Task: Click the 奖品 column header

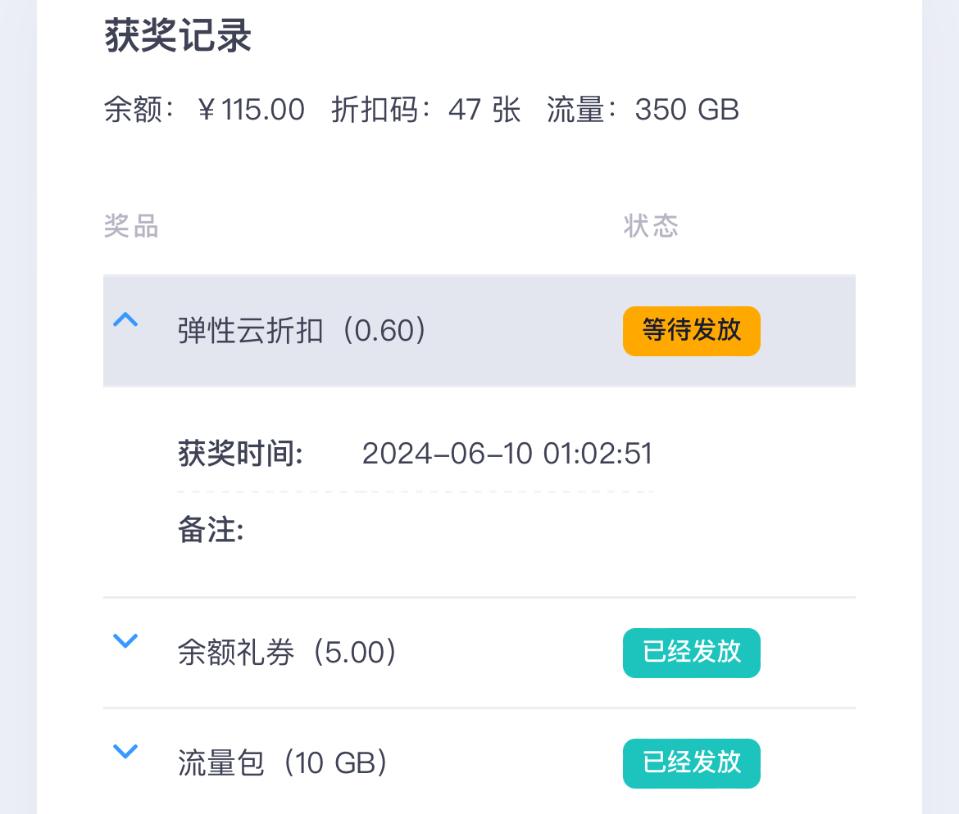Action: (131, 227)
